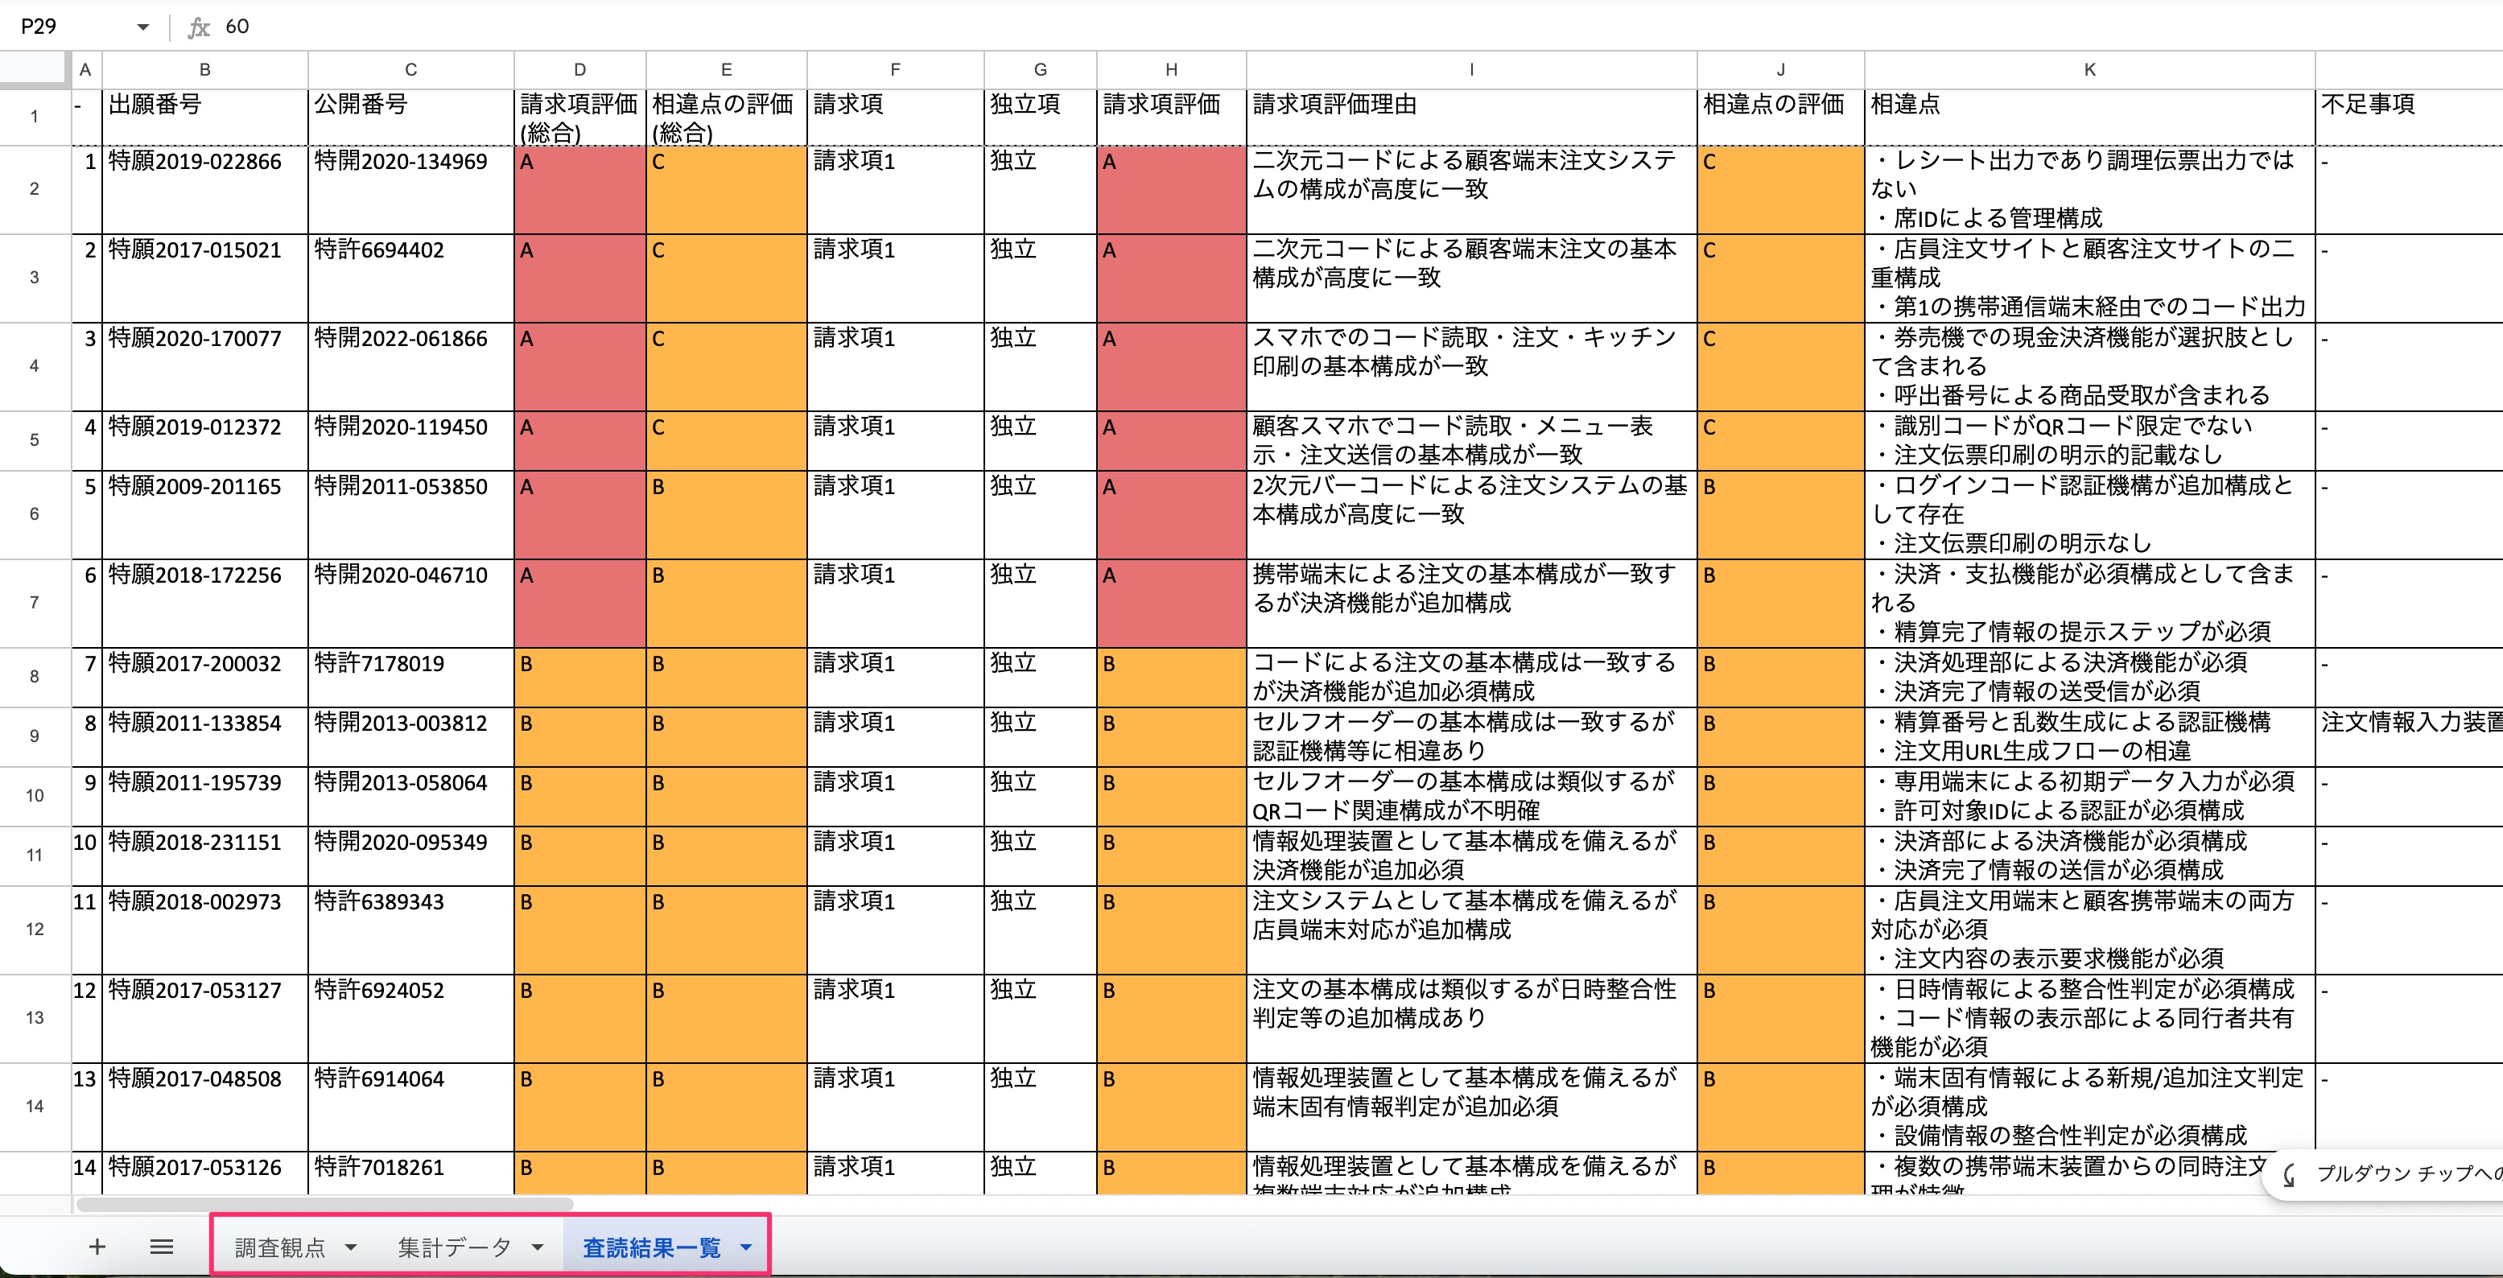2503x1278 pixels.
Task: Click the red A cell in column D row 2
Action: click(579, 189)
